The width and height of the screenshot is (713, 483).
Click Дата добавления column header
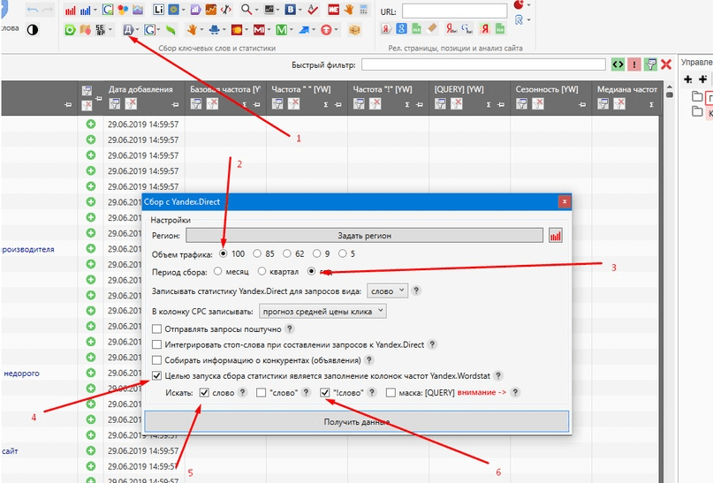click(140, 89)
